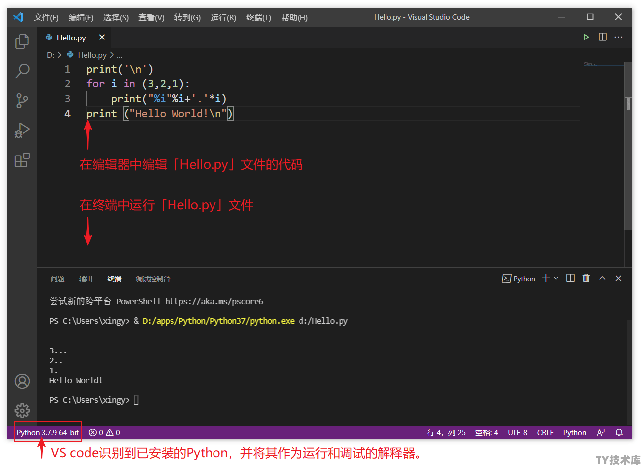The height and width of the screenshot is (469, 643).
Task: Open the Extensions view
Action: click(22, 160)
